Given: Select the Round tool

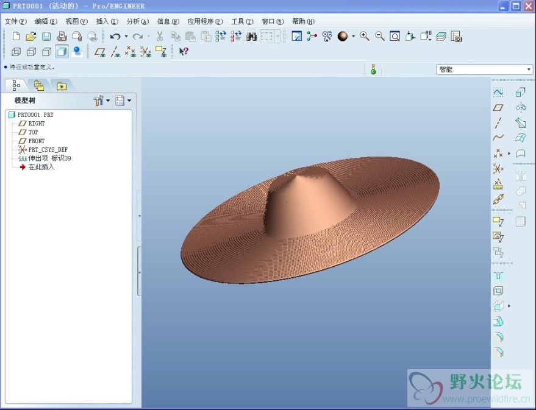Looking at the screenshot, I should pos(498,337).
